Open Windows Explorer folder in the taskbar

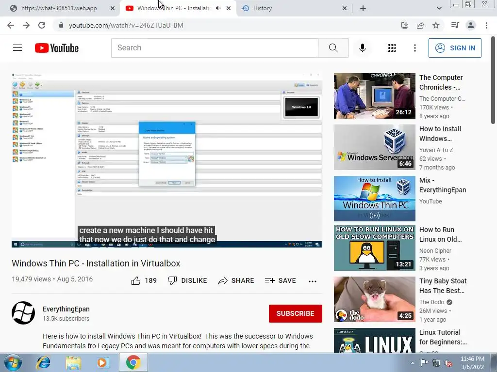pos(73,363)
